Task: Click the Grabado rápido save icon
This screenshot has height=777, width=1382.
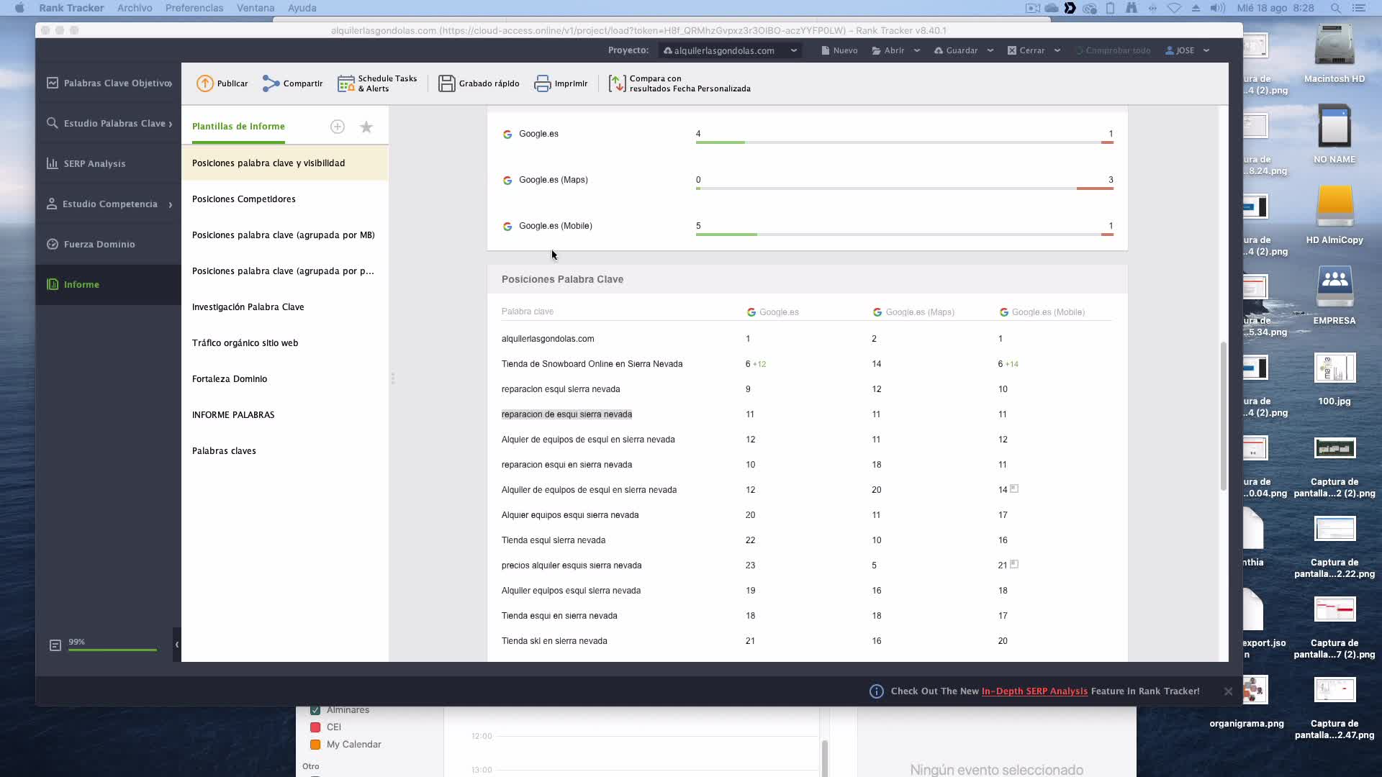Action: click(447, 83)
